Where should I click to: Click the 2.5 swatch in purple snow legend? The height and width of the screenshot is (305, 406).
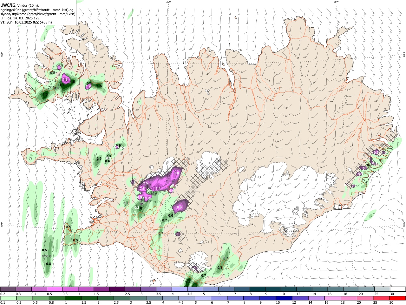[133, 289]
